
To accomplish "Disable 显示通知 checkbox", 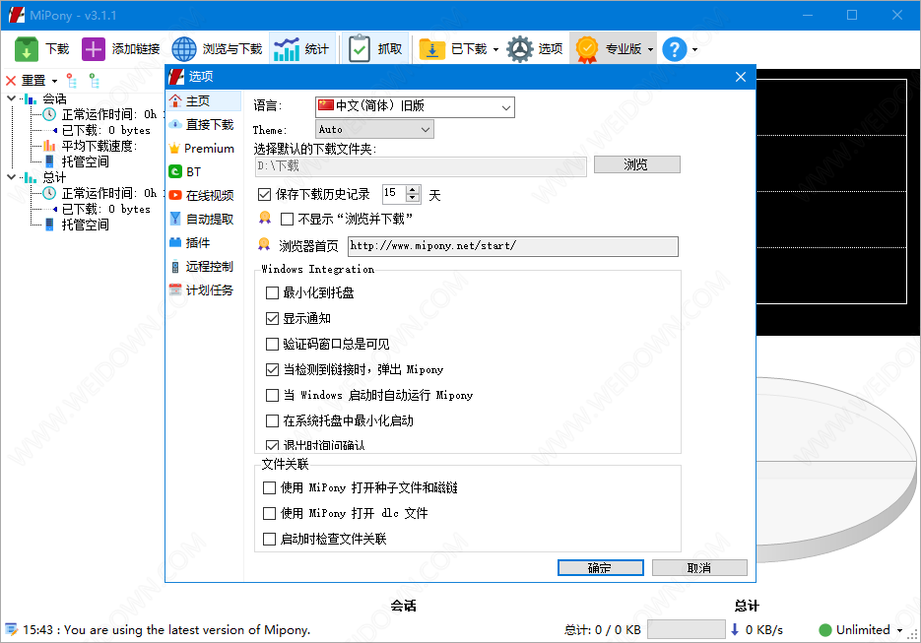I will click(x=272, y=318).
